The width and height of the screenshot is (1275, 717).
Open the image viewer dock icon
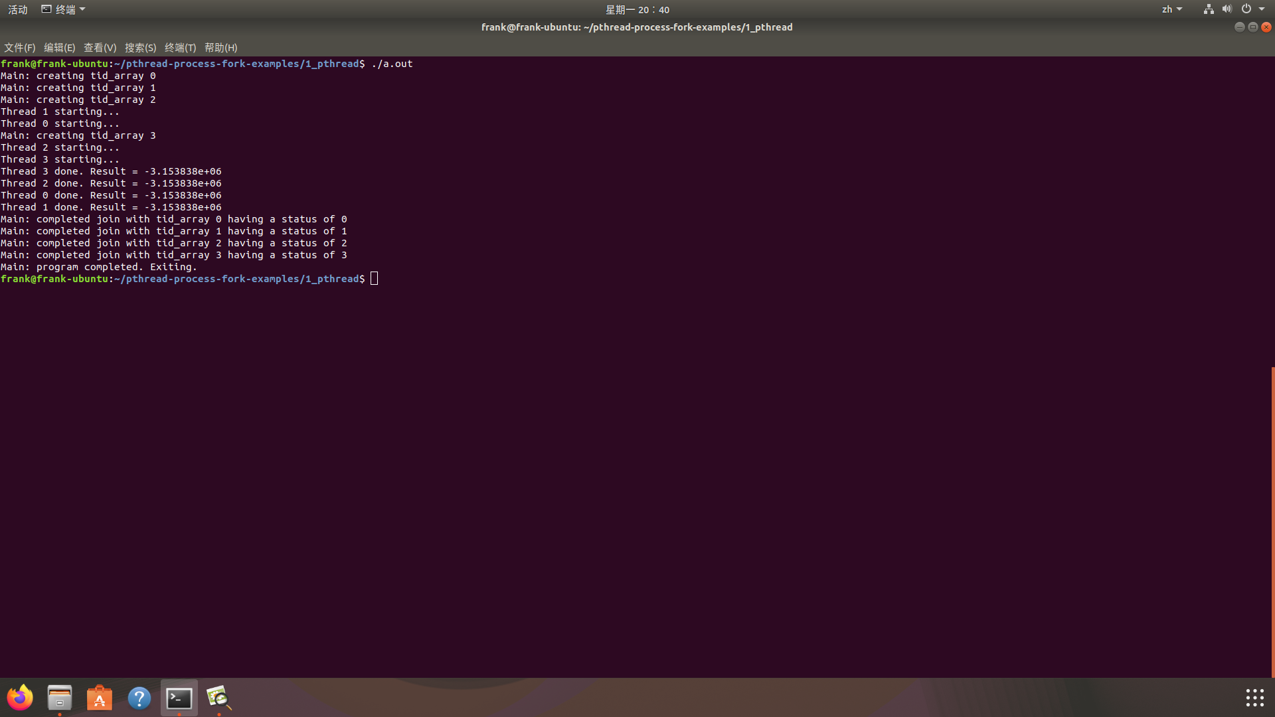click(218, 698)
